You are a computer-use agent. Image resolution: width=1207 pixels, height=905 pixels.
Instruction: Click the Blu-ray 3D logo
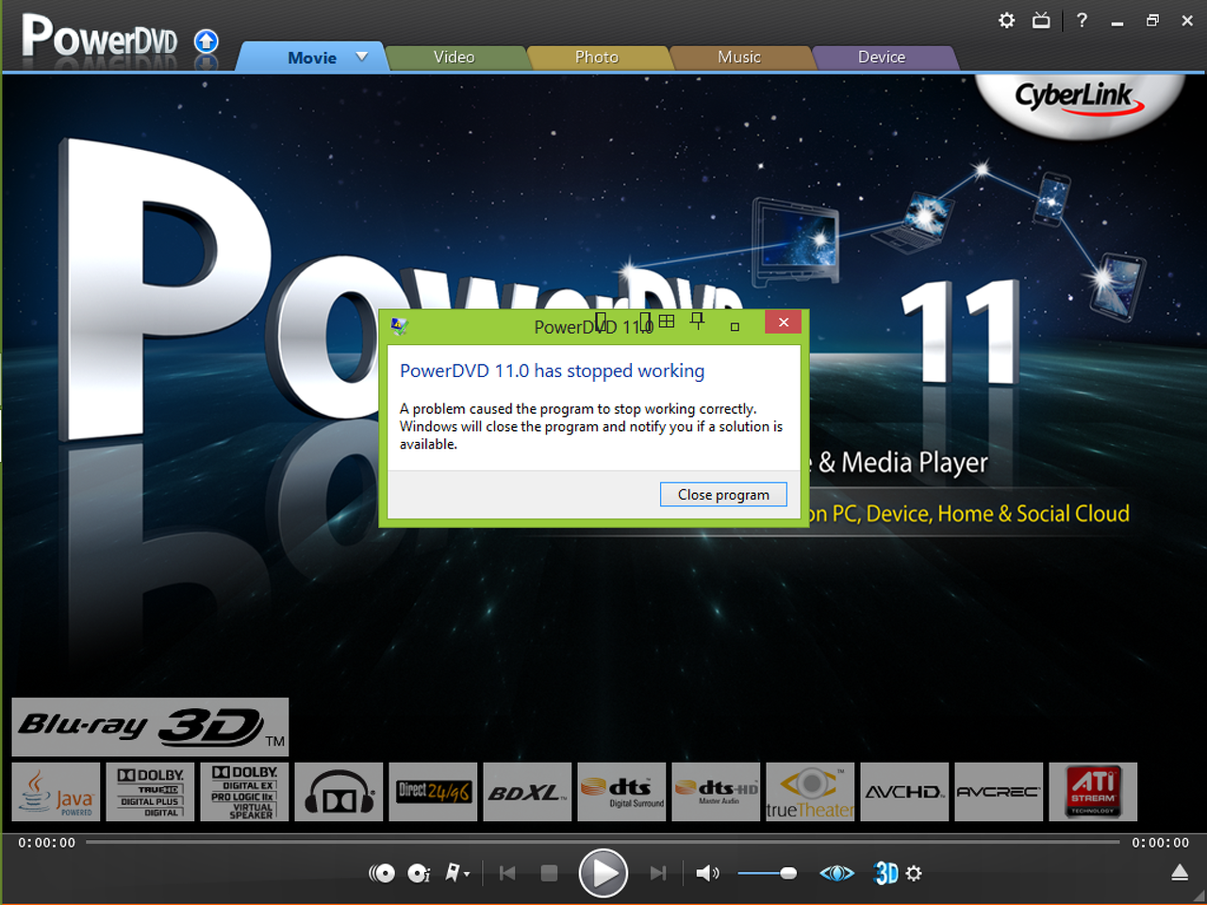click(x=150, y=727)
